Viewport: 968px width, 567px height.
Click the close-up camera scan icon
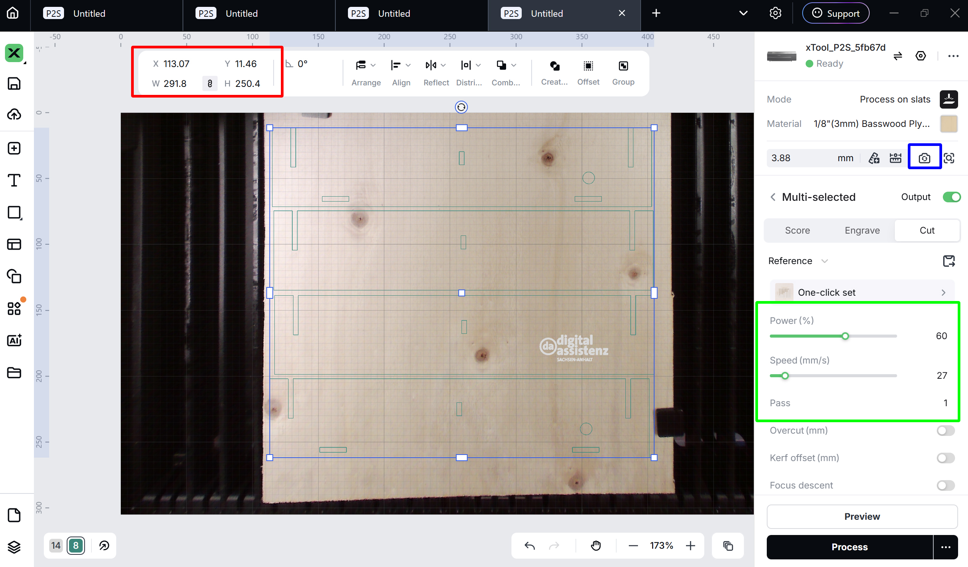point(949,158)
